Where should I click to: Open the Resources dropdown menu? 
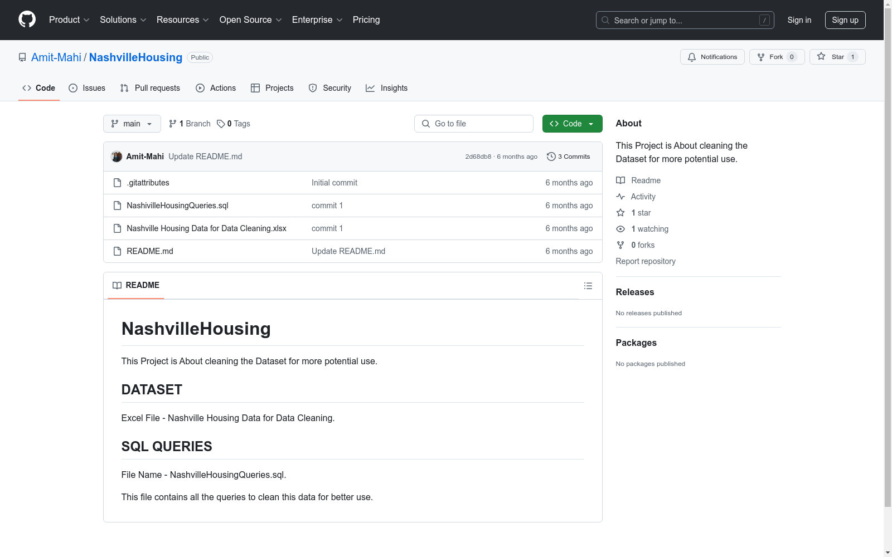[182, 20]
